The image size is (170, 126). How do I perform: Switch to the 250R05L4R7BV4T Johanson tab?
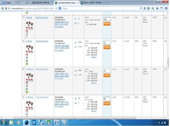[93, 3]
